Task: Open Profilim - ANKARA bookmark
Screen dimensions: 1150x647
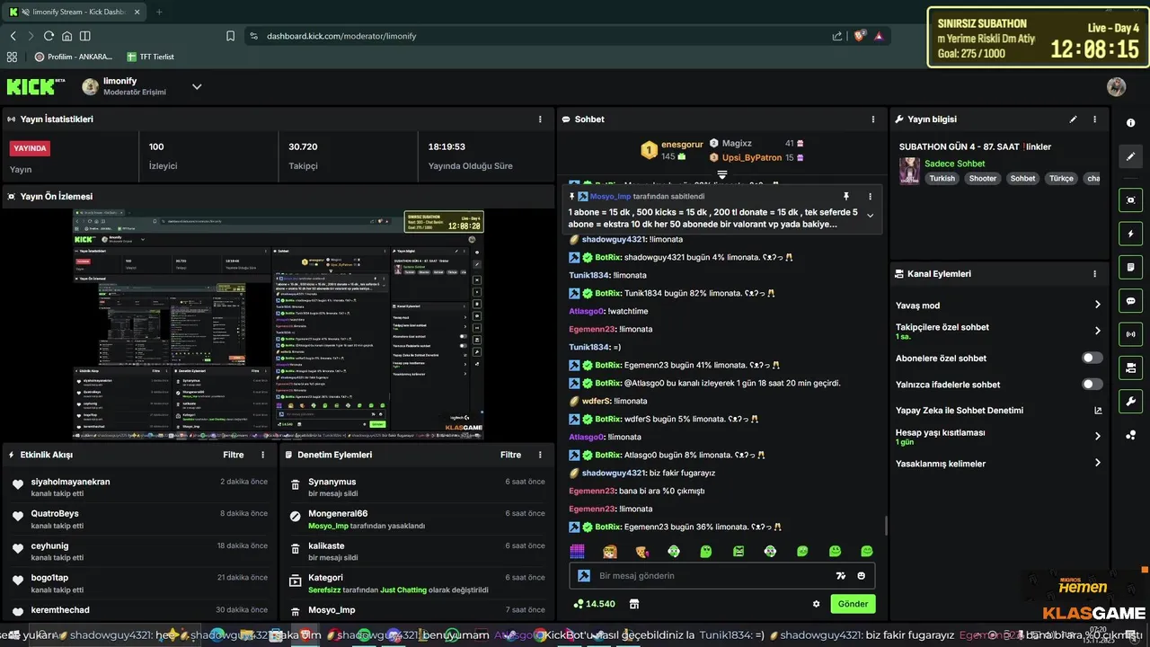Action: click(x=74, y=57)
